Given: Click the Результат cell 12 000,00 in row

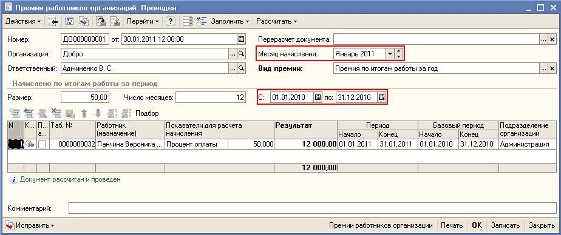Looking at the screenshot, I should pyautogui.click(x=305, y=144).
